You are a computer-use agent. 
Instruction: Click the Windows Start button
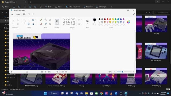45,93
